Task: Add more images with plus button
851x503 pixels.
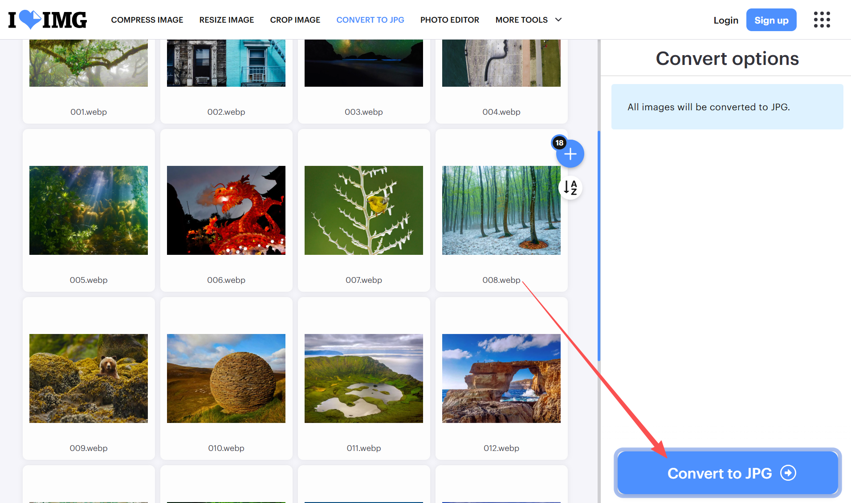Action: (x=570, y=154)
